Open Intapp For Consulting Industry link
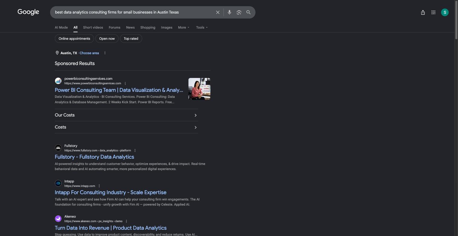Screen dimensions: 458x236 tap(111, 192)
